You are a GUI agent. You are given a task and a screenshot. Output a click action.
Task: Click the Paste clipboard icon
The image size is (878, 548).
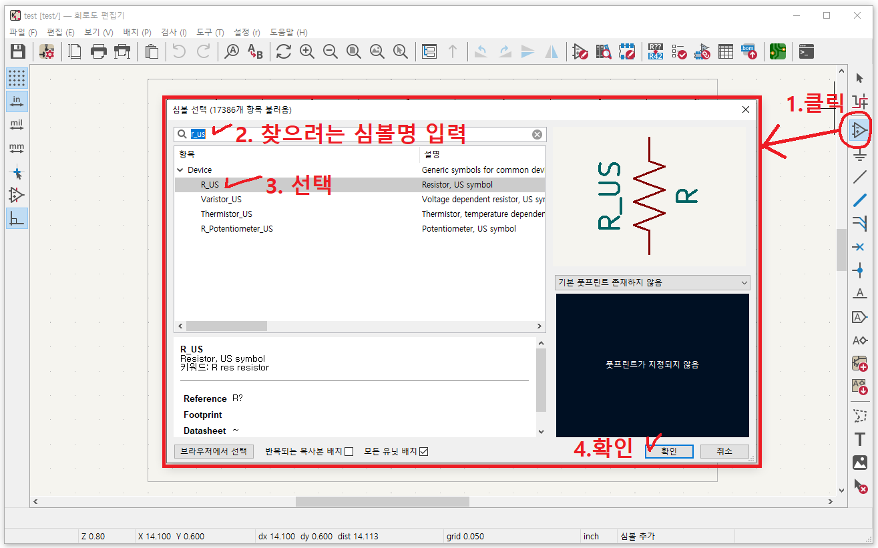pyautogui.click(x=152, y=51)
